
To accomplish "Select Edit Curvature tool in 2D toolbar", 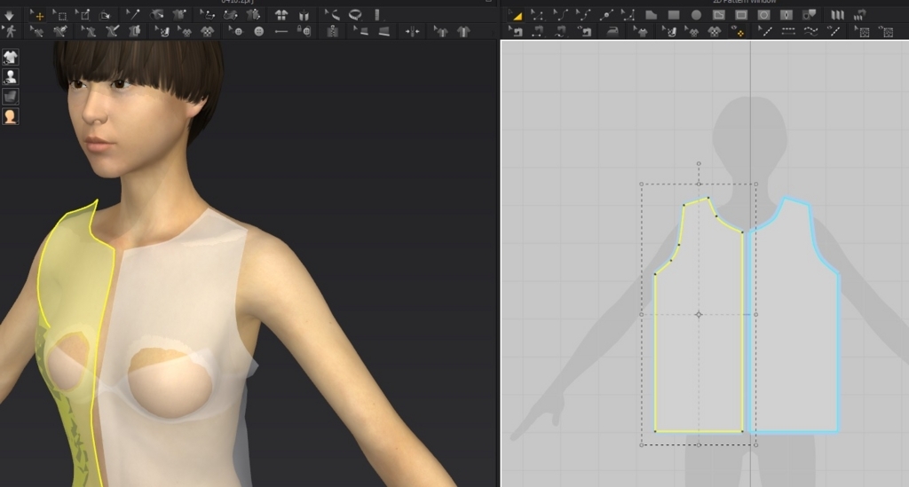I will click(559, 16).
